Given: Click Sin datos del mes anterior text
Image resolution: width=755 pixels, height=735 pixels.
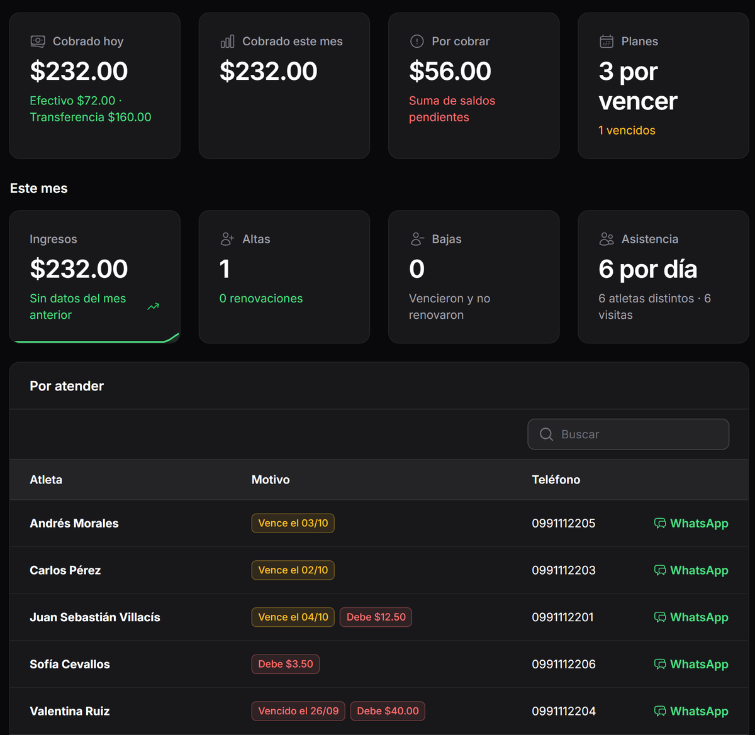Looking at the screenshot, I should point(78,307).
